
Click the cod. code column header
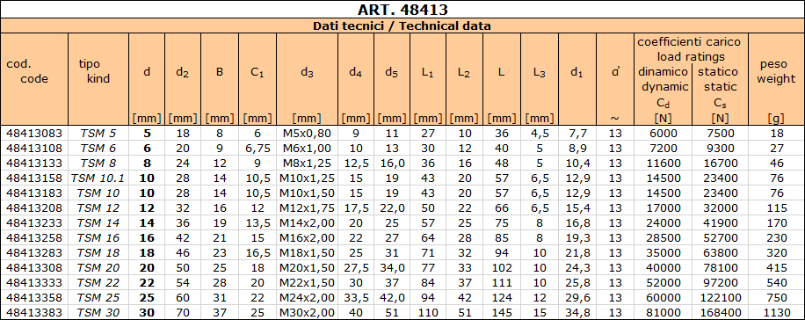pyautogui.click(x=26, y=72)
